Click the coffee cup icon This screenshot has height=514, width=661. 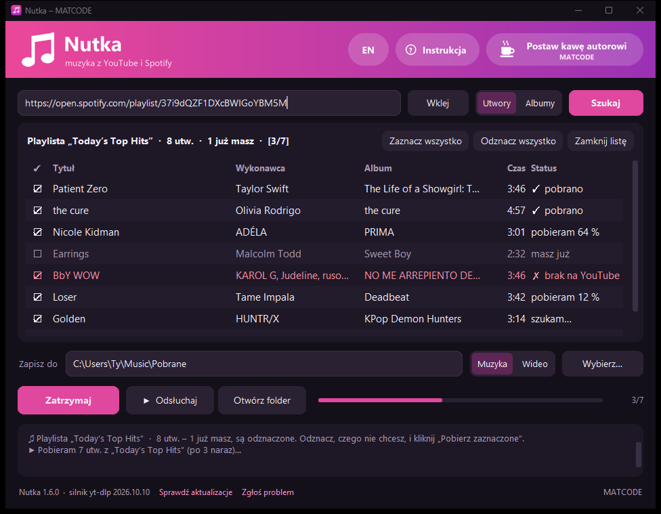pyautogui.click(x=507, y=49)
